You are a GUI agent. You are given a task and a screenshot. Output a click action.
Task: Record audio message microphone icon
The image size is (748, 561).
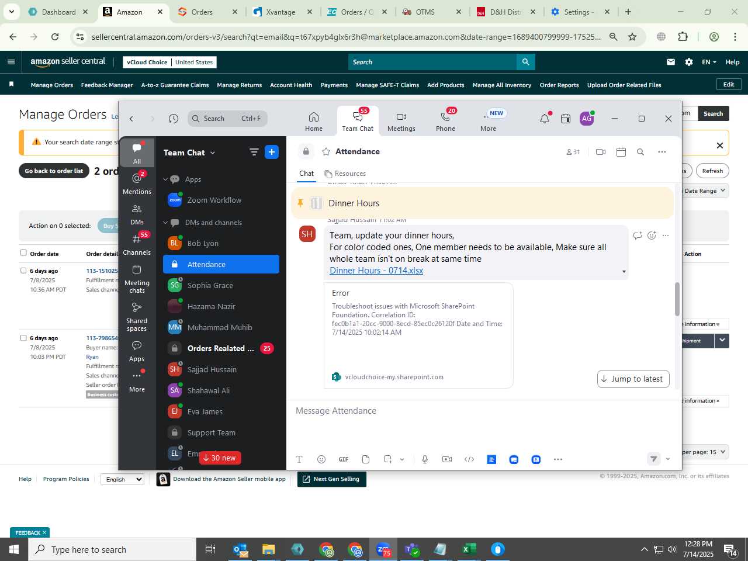click(x=425, y=459)
